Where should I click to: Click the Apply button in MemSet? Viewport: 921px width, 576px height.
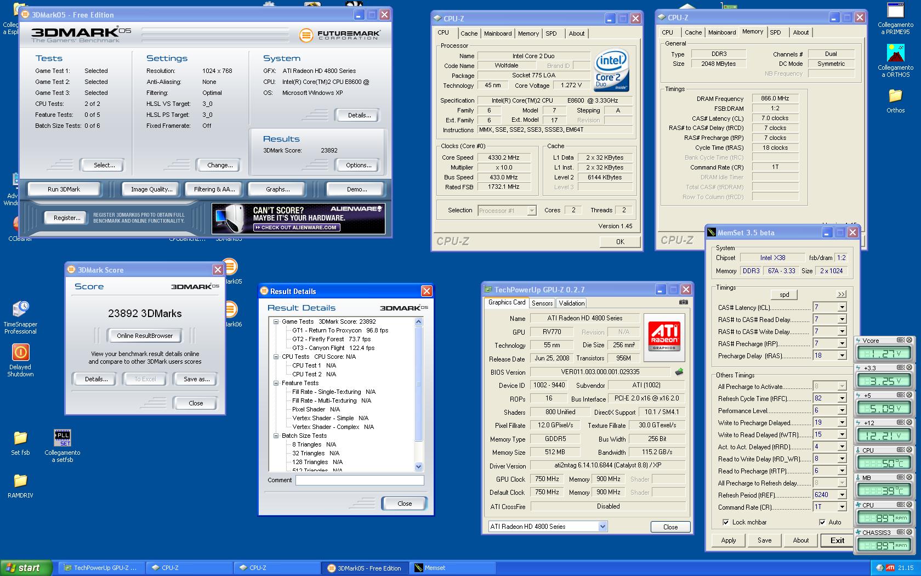point(729,540)
